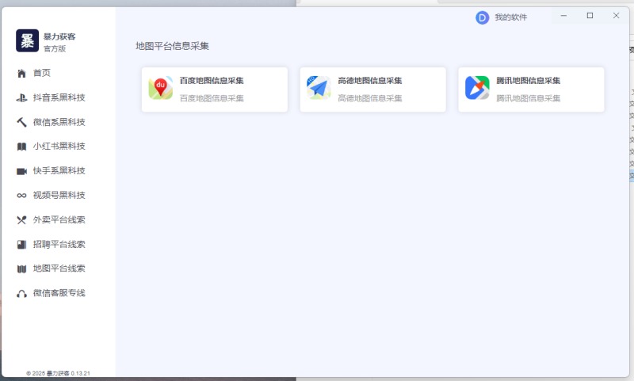634x381 pixels.
Task: Click the PlayStation-style icon for 抖音系黑科技
Action: coord(21,98)
